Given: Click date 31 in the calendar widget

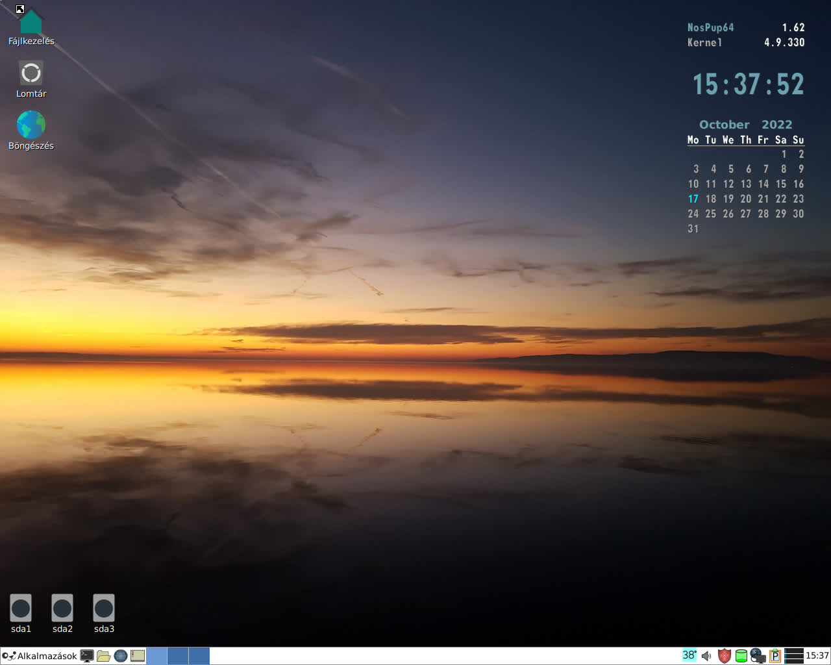Looking at the screenshot, I should [693, 229].
